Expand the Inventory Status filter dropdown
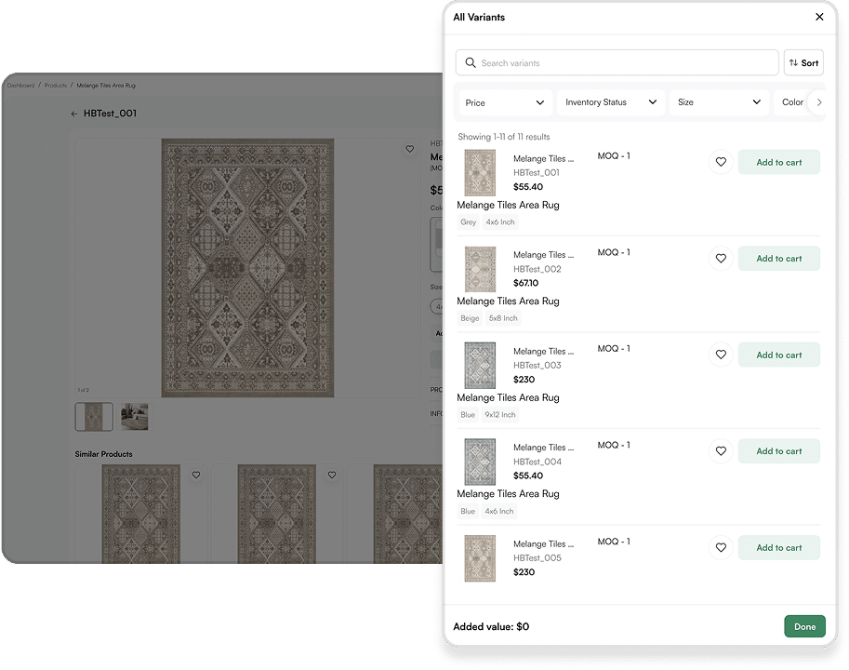 click(611, 102)
